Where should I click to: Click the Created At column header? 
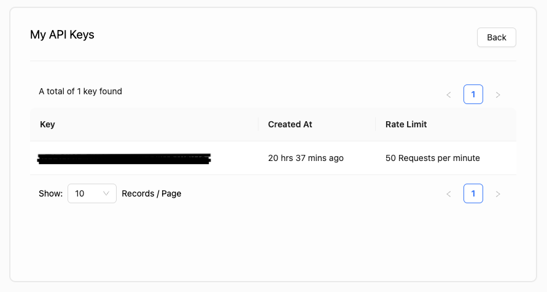290,124
